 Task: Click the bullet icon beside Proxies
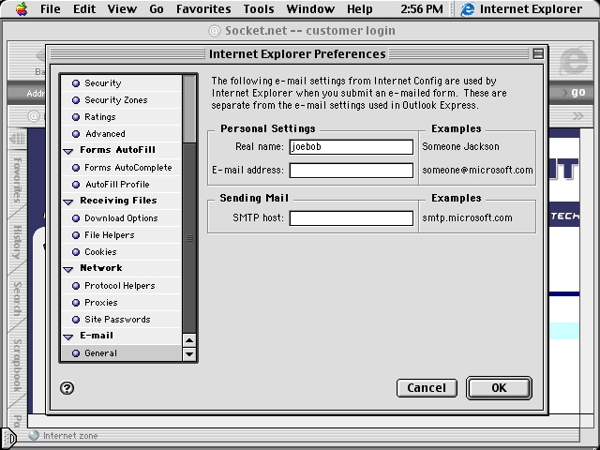76,302
